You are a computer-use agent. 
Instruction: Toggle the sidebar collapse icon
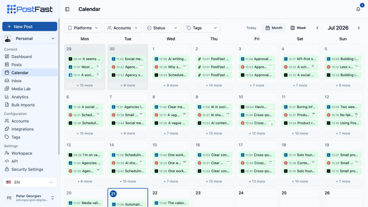tap(67, 9)
